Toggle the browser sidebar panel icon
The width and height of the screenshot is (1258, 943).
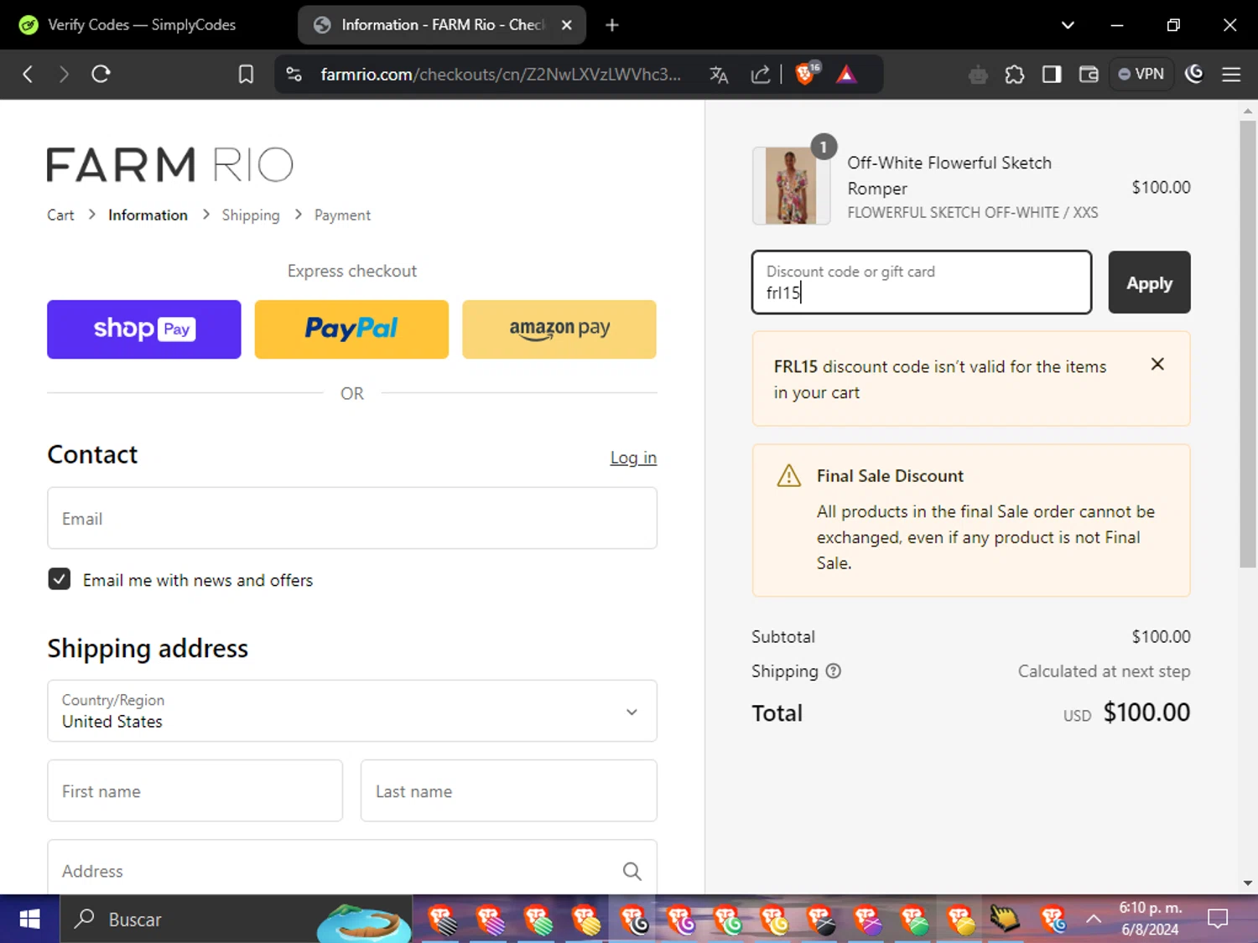coord(1052,75)
